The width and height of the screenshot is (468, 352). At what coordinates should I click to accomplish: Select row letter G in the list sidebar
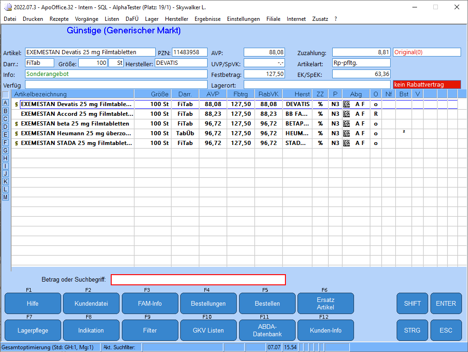pos(6,151)
